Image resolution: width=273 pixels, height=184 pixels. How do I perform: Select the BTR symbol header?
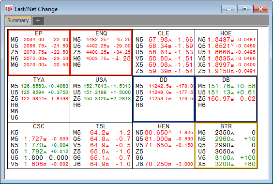coord(226,126)
